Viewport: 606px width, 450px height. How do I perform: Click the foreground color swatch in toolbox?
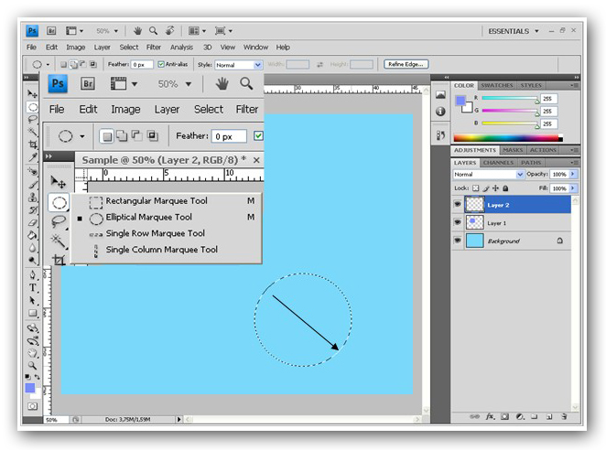coord(29,388)
